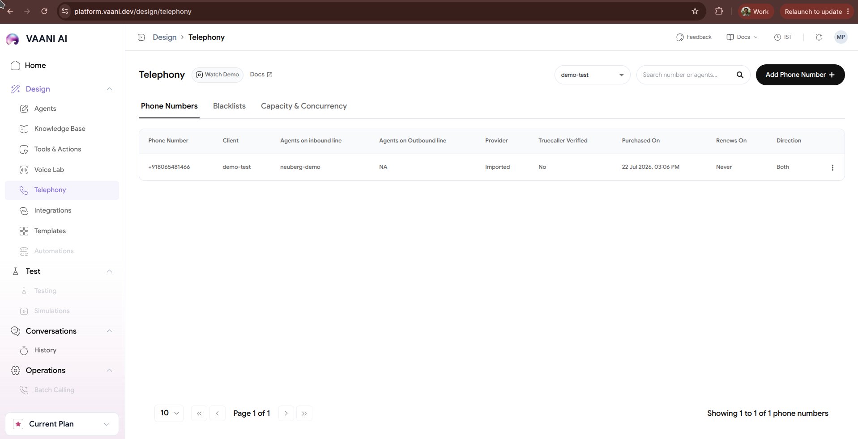Open the MP user avatar menu
858x439 pixels.
841,38
